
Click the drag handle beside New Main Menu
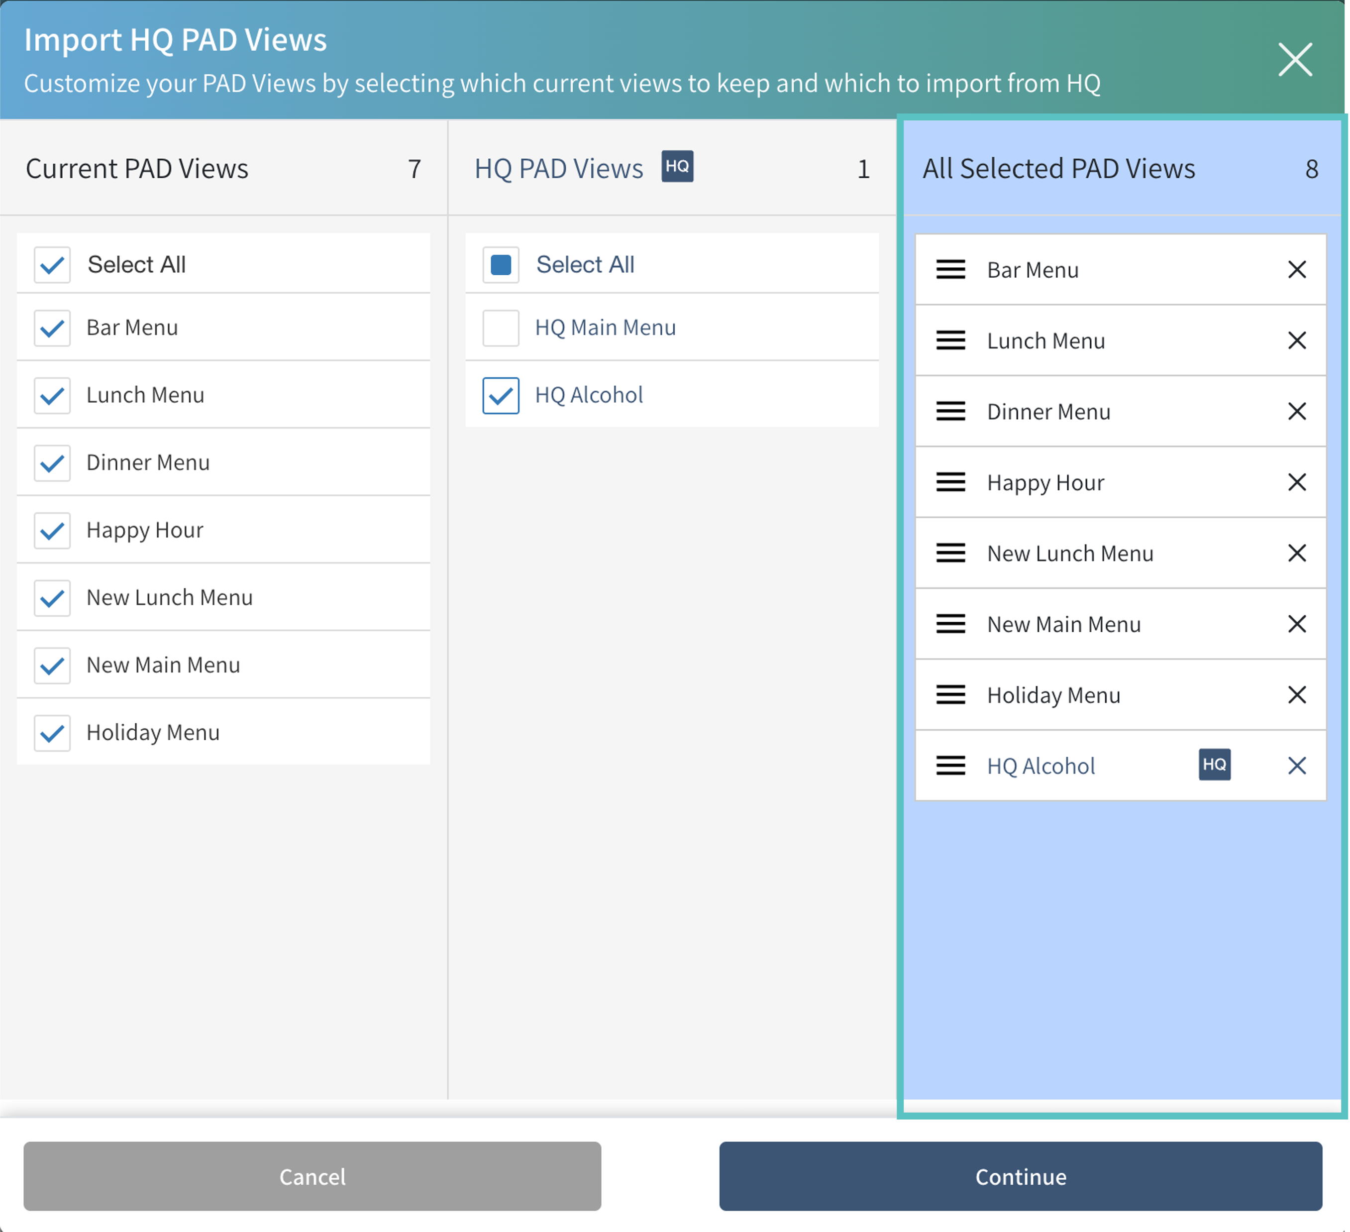(x=950, y=624)
